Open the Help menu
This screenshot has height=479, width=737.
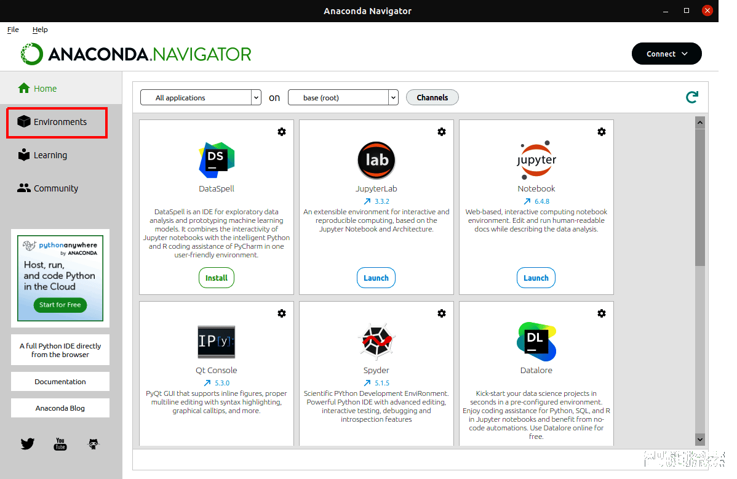point(40,30)
